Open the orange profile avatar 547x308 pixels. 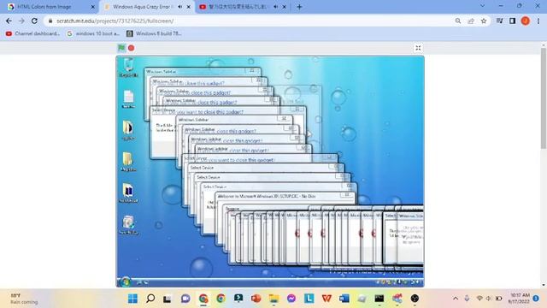tap(526, 21)
